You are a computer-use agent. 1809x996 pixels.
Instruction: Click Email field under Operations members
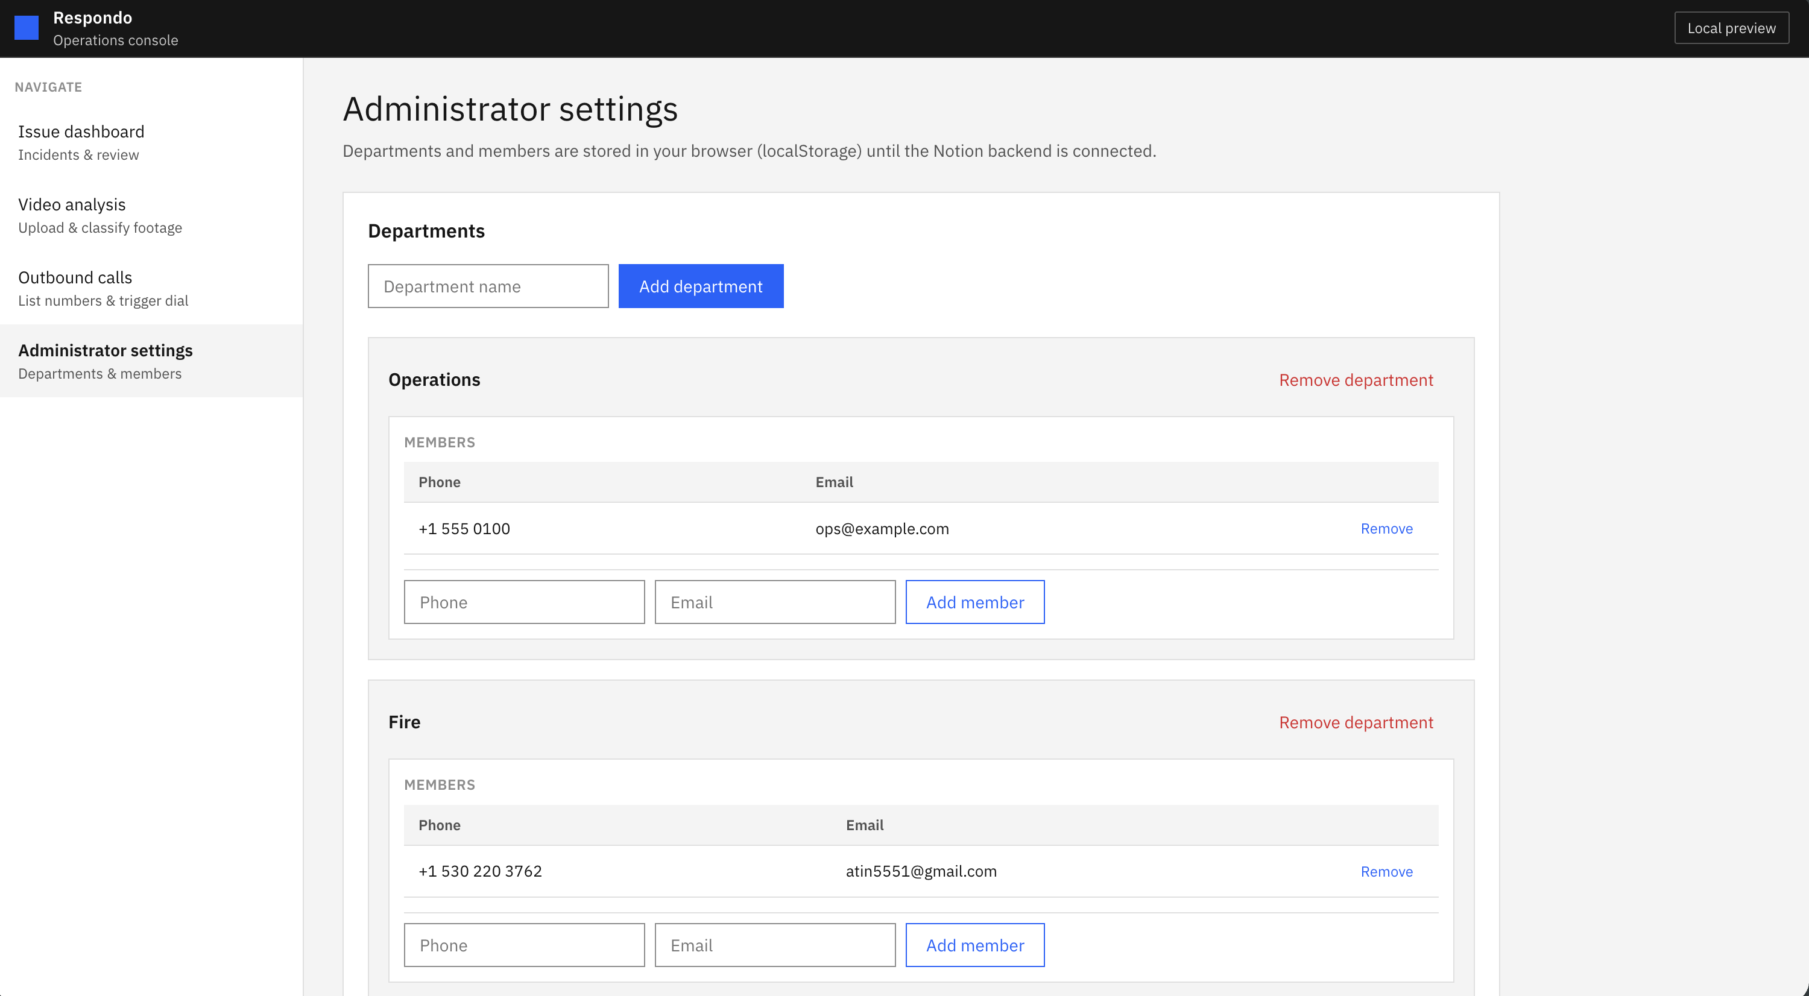[775, 602]
